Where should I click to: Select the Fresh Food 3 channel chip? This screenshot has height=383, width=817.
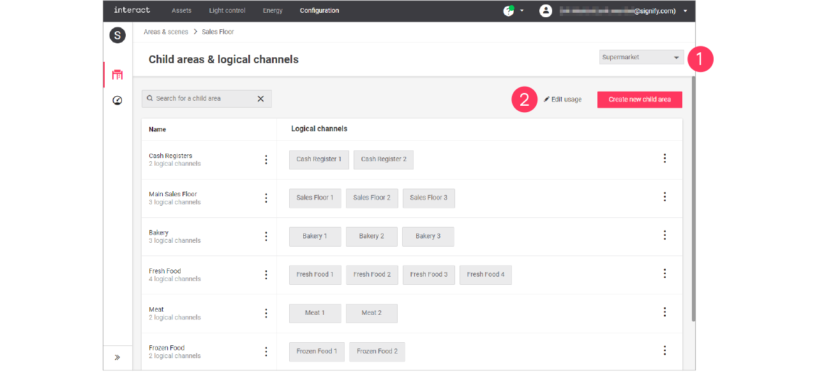428,275
